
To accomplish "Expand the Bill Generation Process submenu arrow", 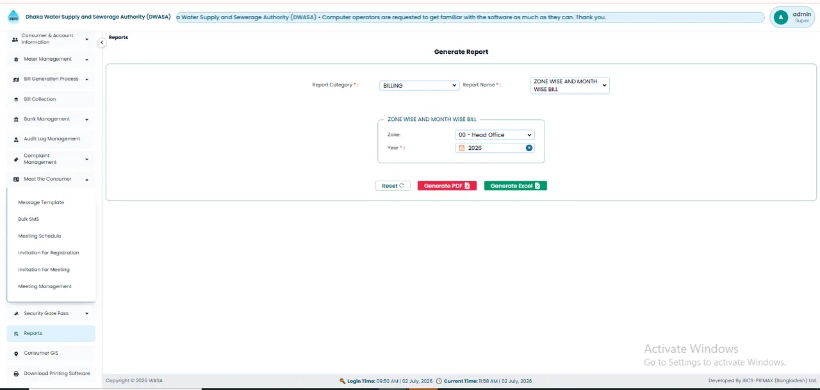I will pos(86,79).
